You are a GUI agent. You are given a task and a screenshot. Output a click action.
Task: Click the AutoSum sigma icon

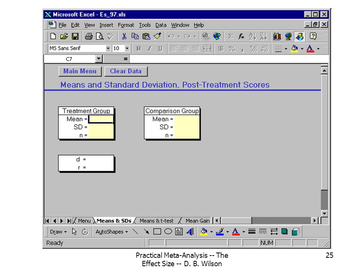click(231, 36)
